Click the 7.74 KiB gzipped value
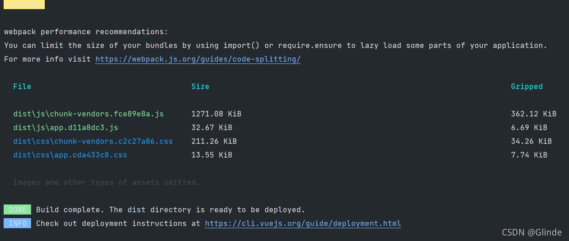 point(529,155)
